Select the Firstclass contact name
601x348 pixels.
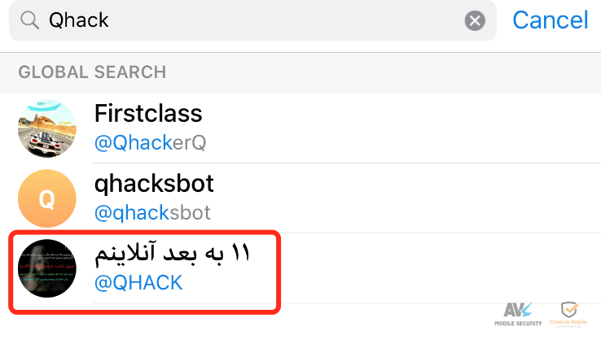[x=148, y=113]
